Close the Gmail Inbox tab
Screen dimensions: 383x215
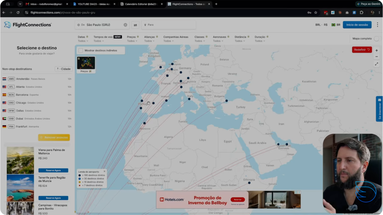pyautogui.click(x=67, y=4)
